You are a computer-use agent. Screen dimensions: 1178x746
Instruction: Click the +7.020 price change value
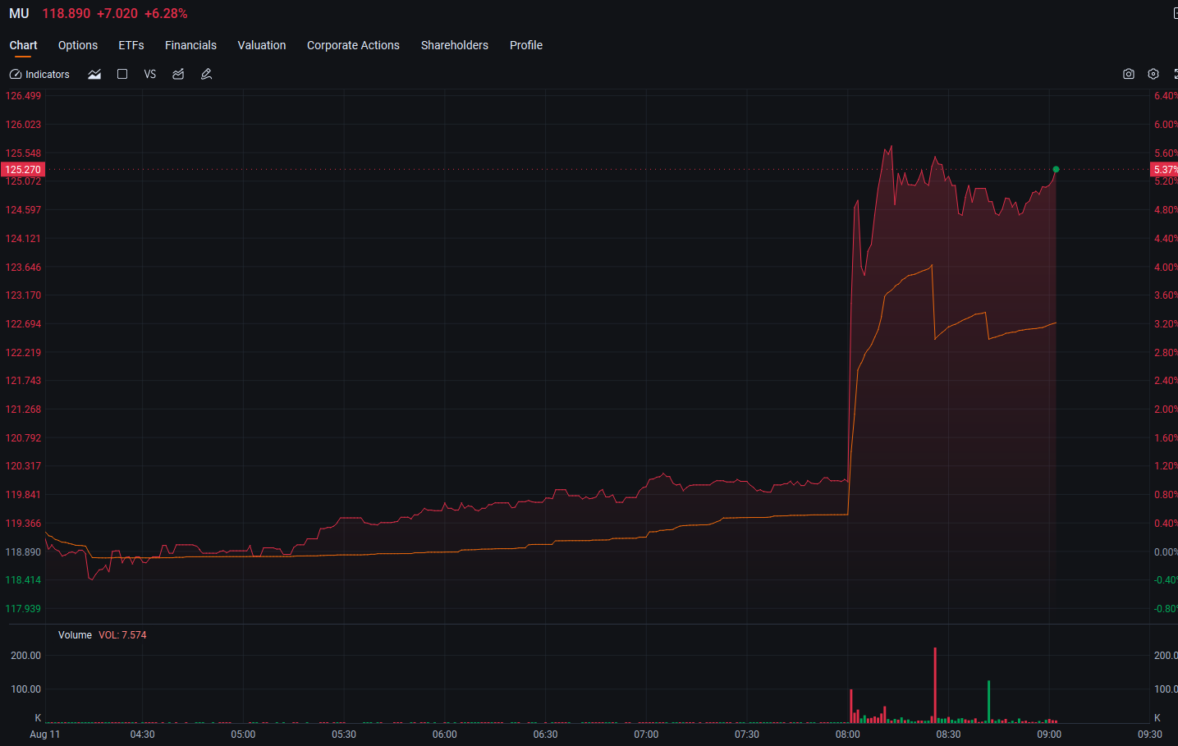117,14
